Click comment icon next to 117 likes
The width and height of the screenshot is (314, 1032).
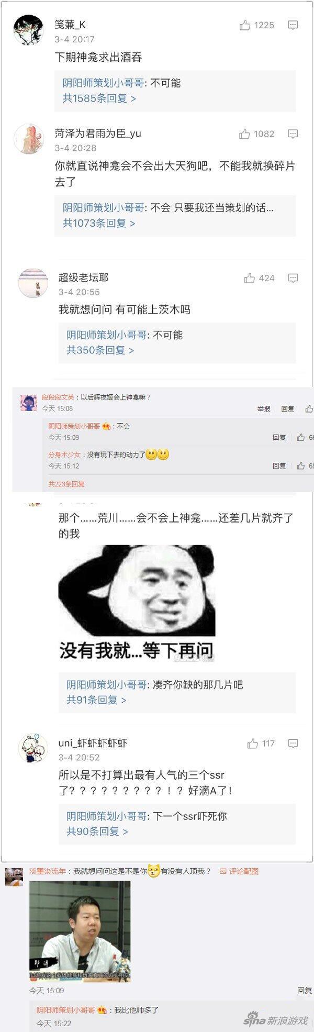pos(293,744)
